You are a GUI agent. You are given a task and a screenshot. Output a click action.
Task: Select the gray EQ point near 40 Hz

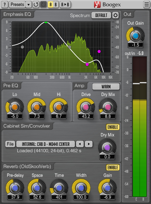point(22,47)
